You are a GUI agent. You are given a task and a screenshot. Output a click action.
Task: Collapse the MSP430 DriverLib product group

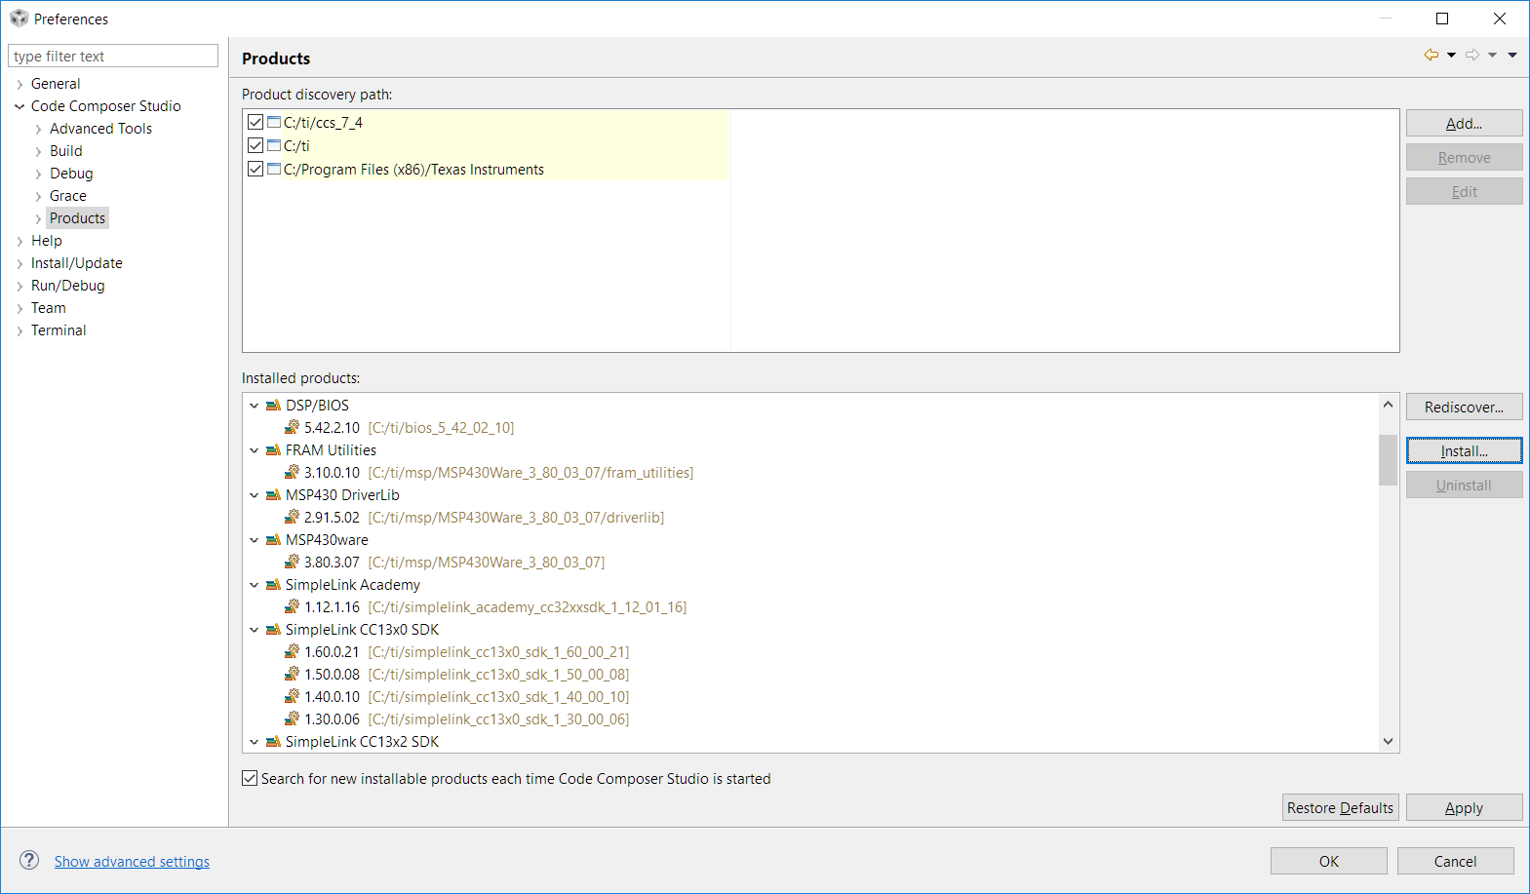(x=255, y=495)
